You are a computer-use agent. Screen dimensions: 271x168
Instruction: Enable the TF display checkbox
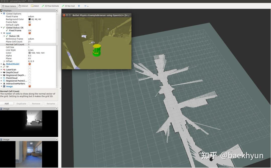pos(30,67)
